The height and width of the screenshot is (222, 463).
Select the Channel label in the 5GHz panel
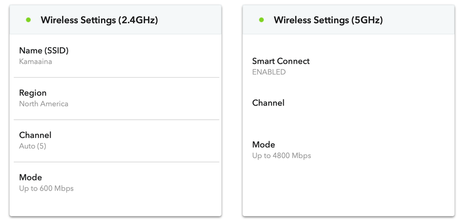coord(268,103)
